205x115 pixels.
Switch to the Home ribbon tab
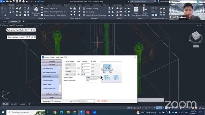pyautogui.click(x=4, y=5)
